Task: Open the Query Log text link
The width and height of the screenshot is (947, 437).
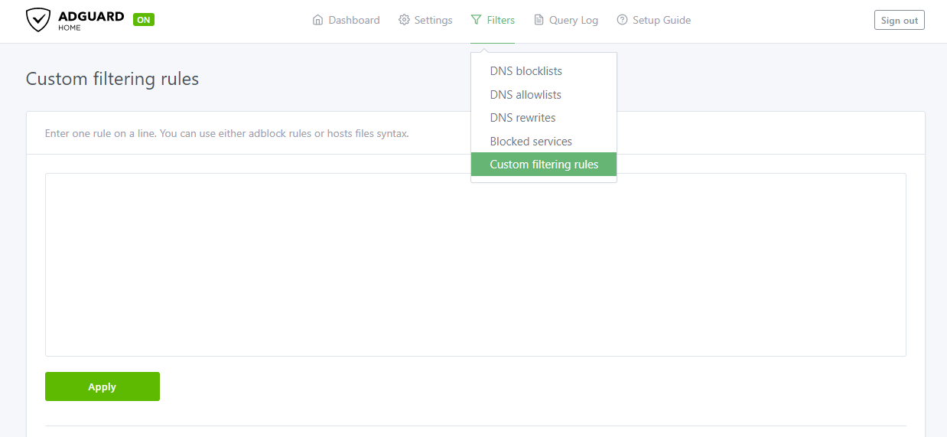Action: pyautogui.click(x=573, y=20)
